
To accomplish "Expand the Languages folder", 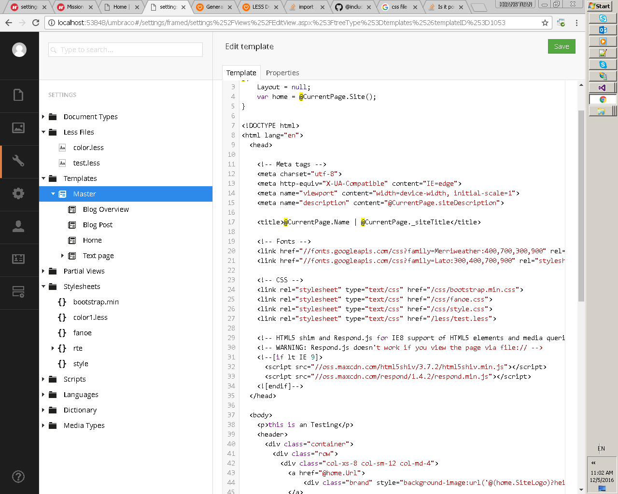I will pos(43,395).
